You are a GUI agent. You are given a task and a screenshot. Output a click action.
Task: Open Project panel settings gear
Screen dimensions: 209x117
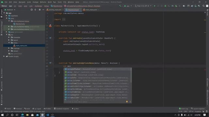click(x=40, y=10)
